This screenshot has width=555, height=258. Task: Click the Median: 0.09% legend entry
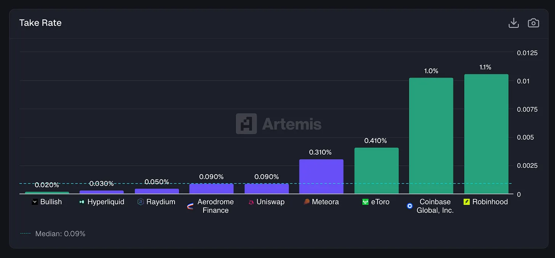click(53, 233)
